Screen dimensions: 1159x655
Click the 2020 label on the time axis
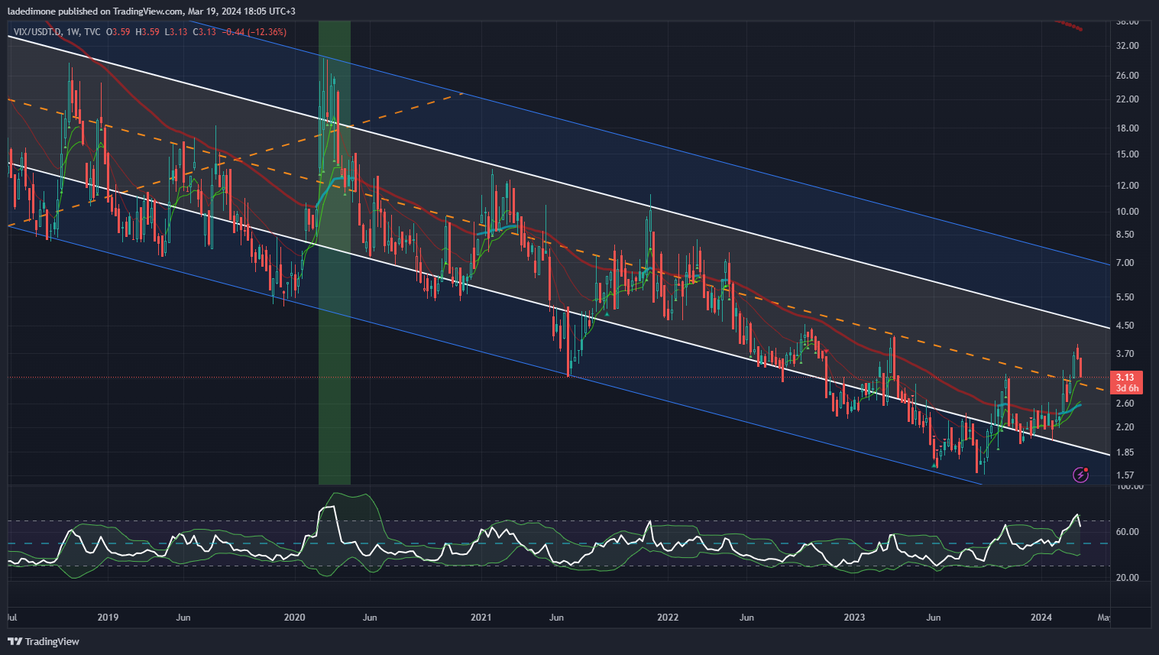(x=294, y=618)
